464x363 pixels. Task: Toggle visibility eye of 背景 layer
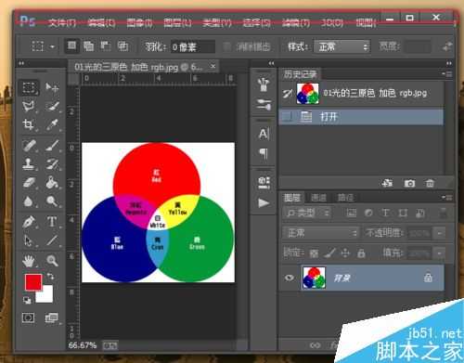(x=290, y=278)
